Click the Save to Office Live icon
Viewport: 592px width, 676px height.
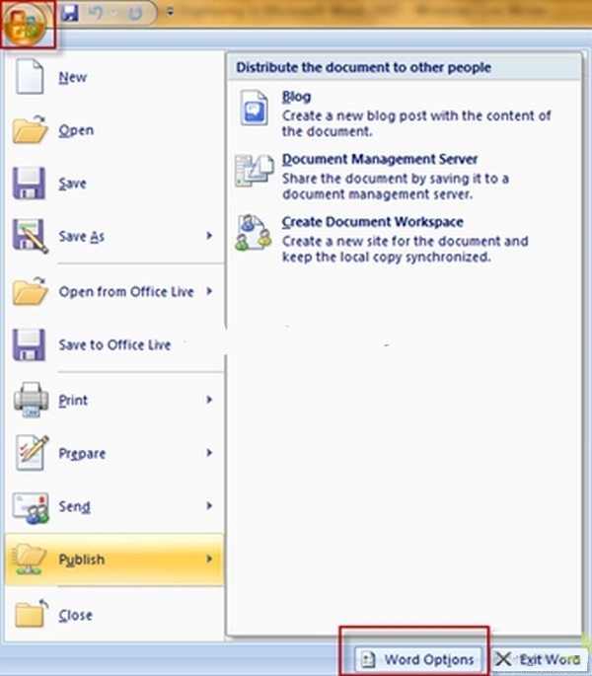31,345
